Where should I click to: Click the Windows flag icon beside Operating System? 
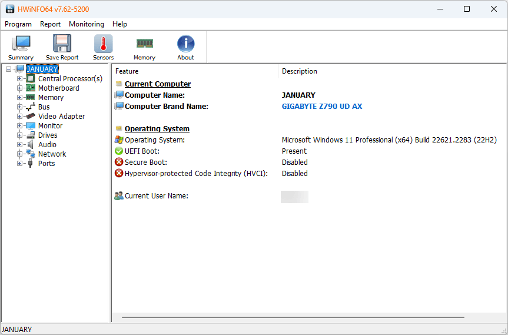pos(119,140)
